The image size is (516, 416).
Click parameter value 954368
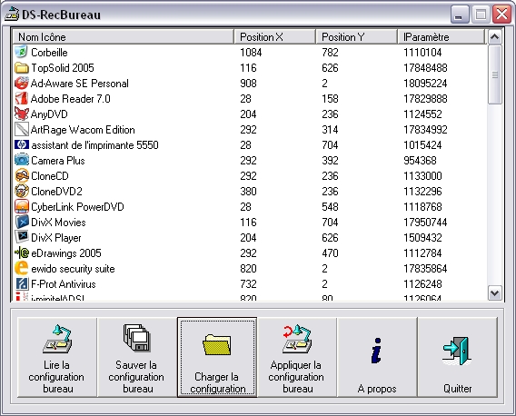coord(420,161)
